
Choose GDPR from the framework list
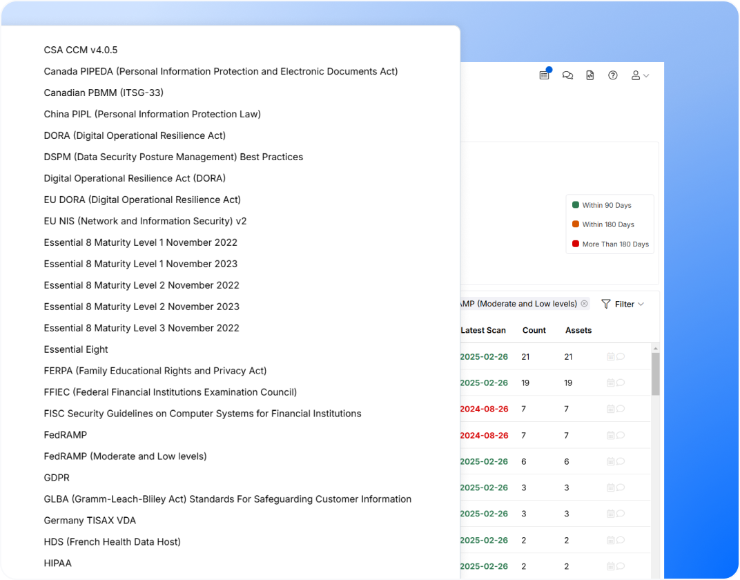click(56, 478)
